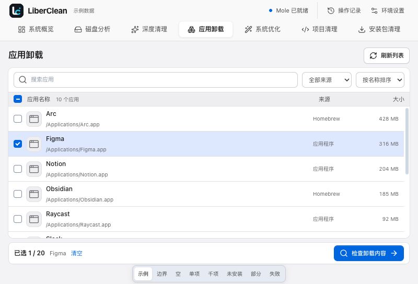
Task: Switch to 系统概览 tab
Action: [36, 29]
